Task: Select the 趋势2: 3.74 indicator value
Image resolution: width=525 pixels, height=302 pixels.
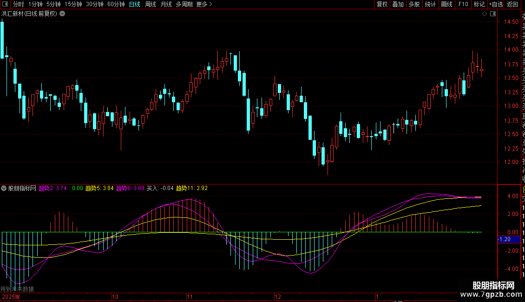Action: tap(52, 188)
